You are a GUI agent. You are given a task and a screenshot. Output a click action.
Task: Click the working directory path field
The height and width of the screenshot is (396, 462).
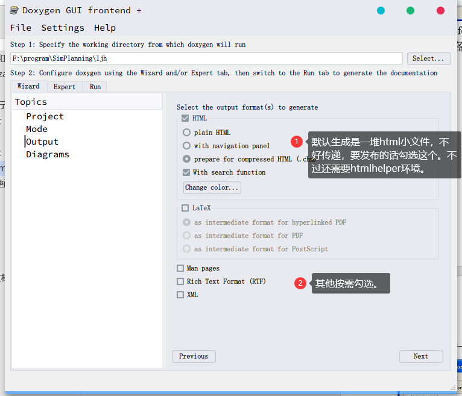click(x=206, y=58)
